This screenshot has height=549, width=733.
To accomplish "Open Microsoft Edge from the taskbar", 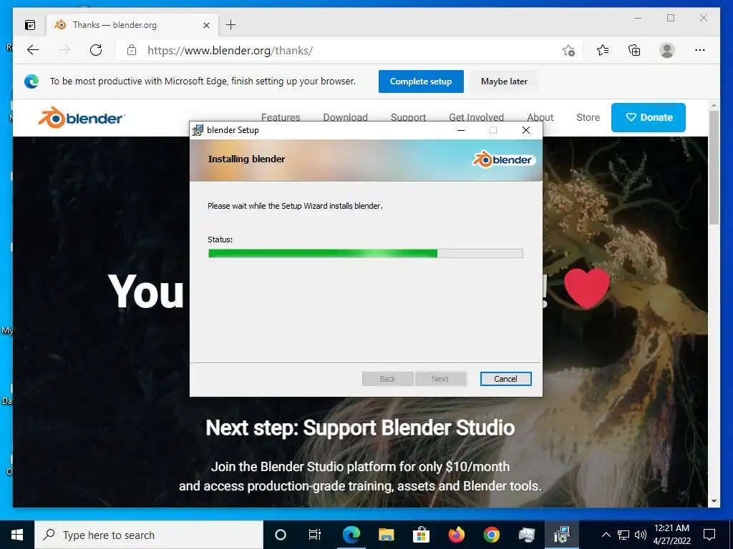I will tap(351, 535).
